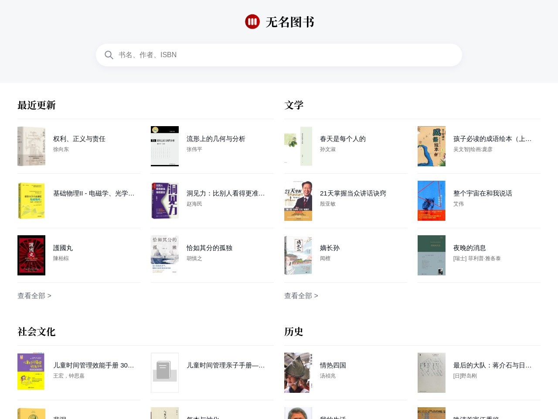
Task: Click the 恰如其分的孤独 cover thumbnail
Action: click(165, 255)
